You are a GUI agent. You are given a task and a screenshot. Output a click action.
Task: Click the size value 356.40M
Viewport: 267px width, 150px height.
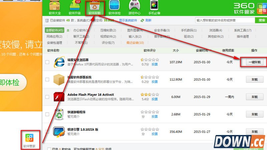[x=176, y=132]
